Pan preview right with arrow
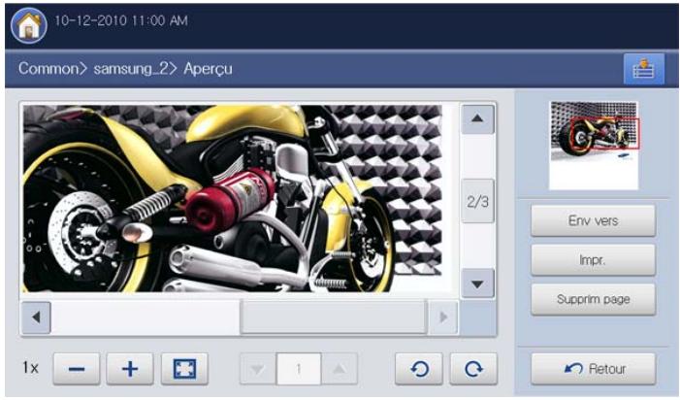 443,317
